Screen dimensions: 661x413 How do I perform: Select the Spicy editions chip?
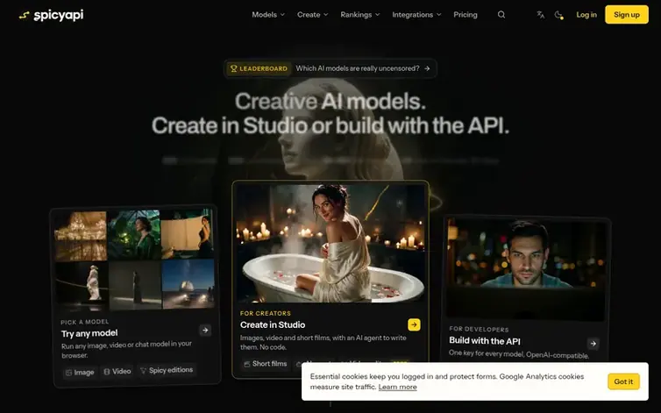[167, 370]
